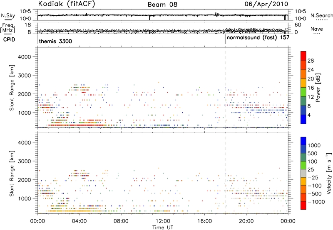333x230 pixels.
Task: Click the 4000 km tick on the power panel
Action: 24,57
